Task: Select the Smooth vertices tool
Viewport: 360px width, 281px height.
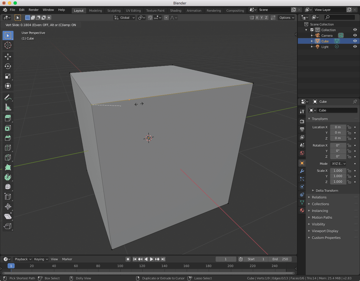Action: pos(8,187)
